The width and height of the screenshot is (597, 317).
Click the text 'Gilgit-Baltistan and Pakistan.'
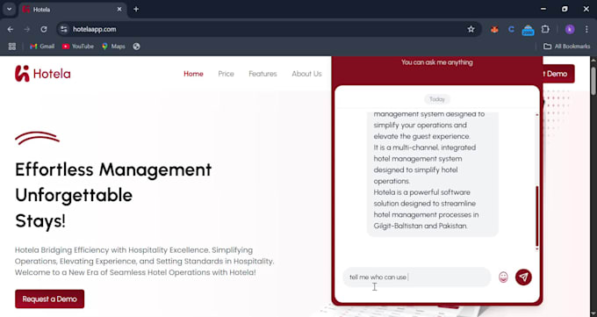tap(421, 226)
